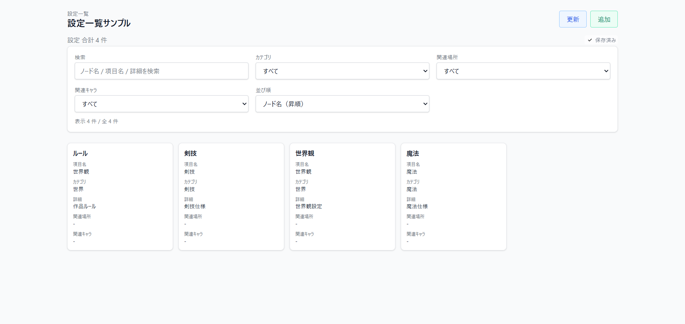Click 世界観 item name in ルール card
This screenshot has width=685, height=324.
tap(81, 172)
